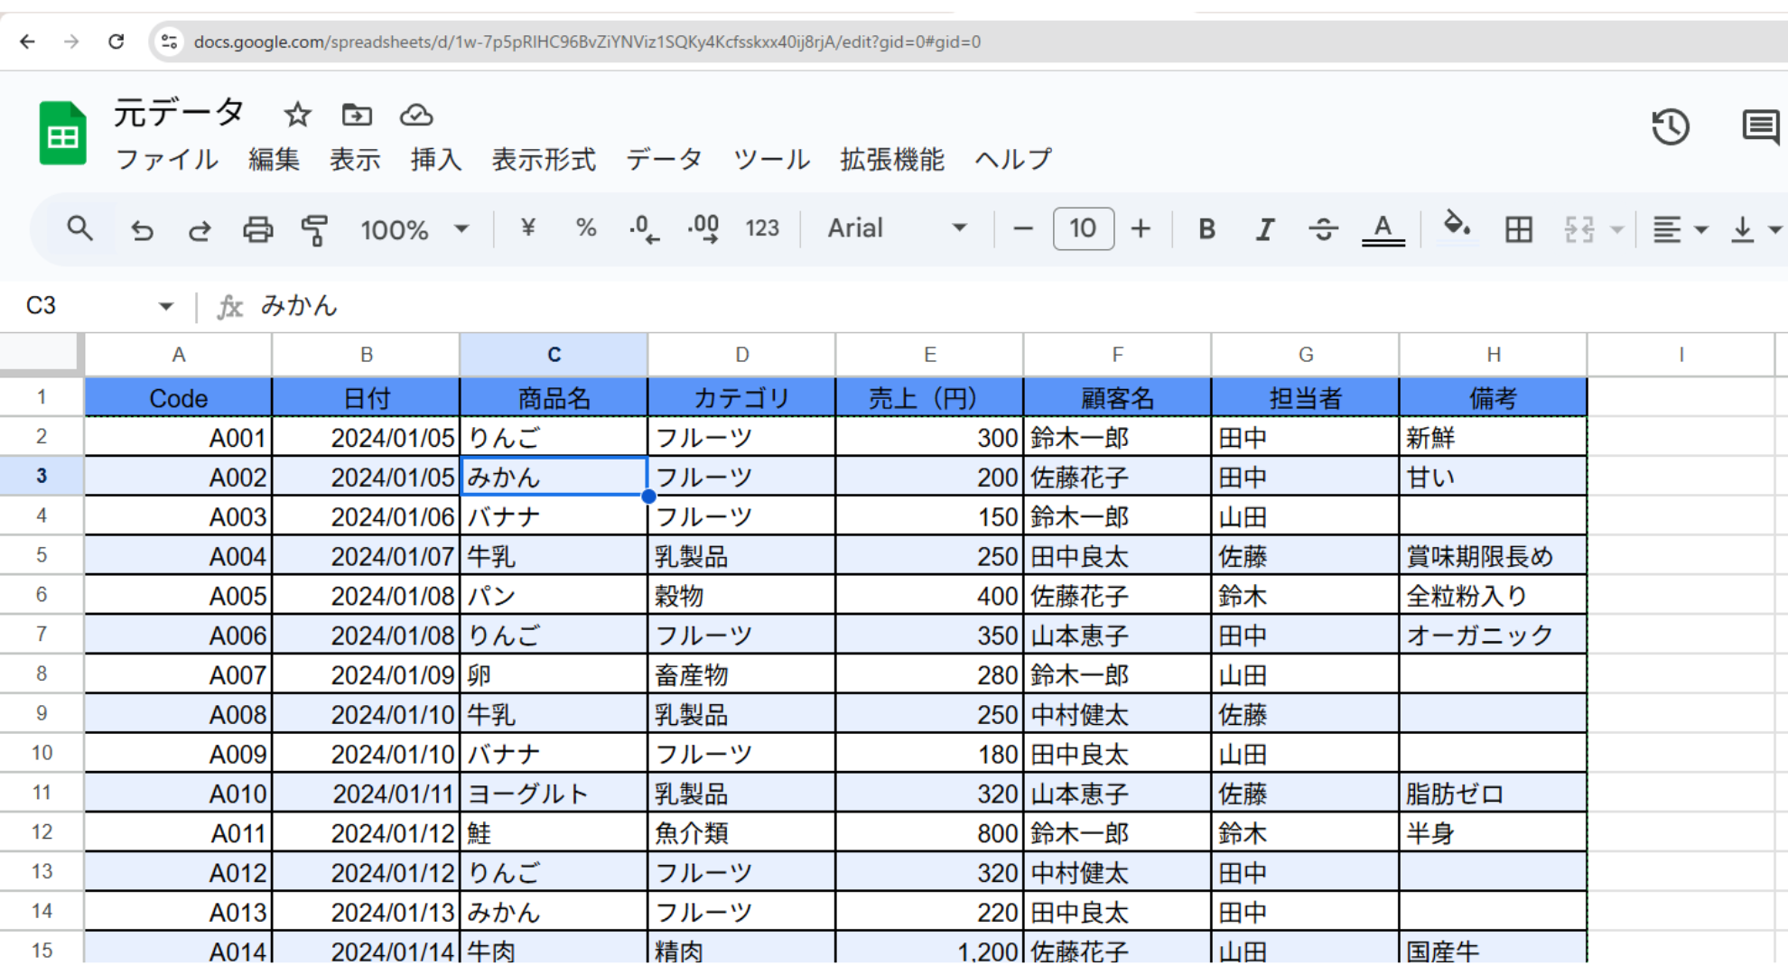This screenshot has height=975, width=1788.
Task: Open version history clock icon
Action: click(x=1671, y=127)
